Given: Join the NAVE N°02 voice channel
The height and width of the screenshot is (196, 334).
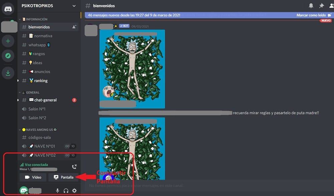Looking at the screenshot, I should point(49,155).
